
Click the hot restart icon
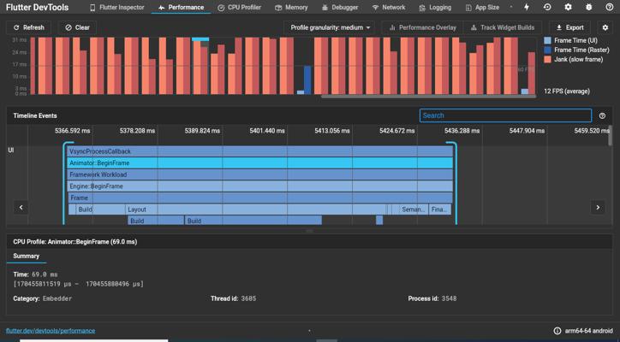pos(547,7)
